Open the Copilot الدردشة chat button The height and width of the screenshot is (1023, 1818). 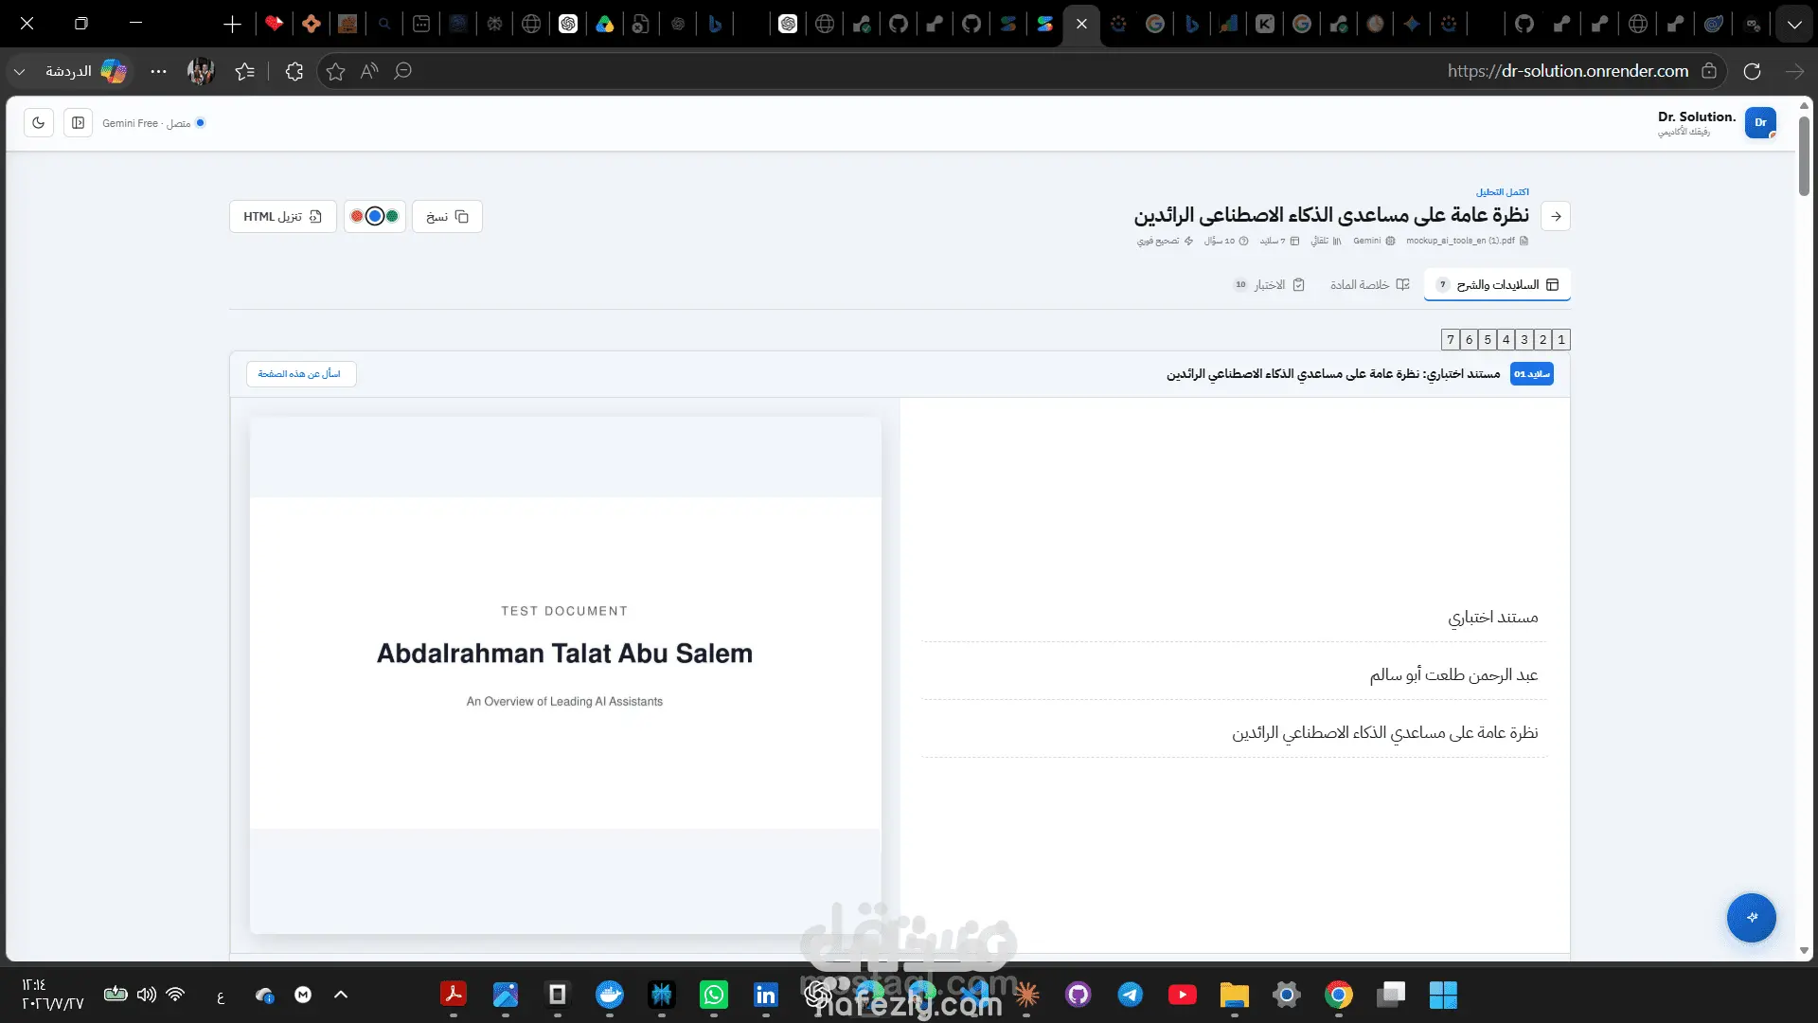point(87,71)
